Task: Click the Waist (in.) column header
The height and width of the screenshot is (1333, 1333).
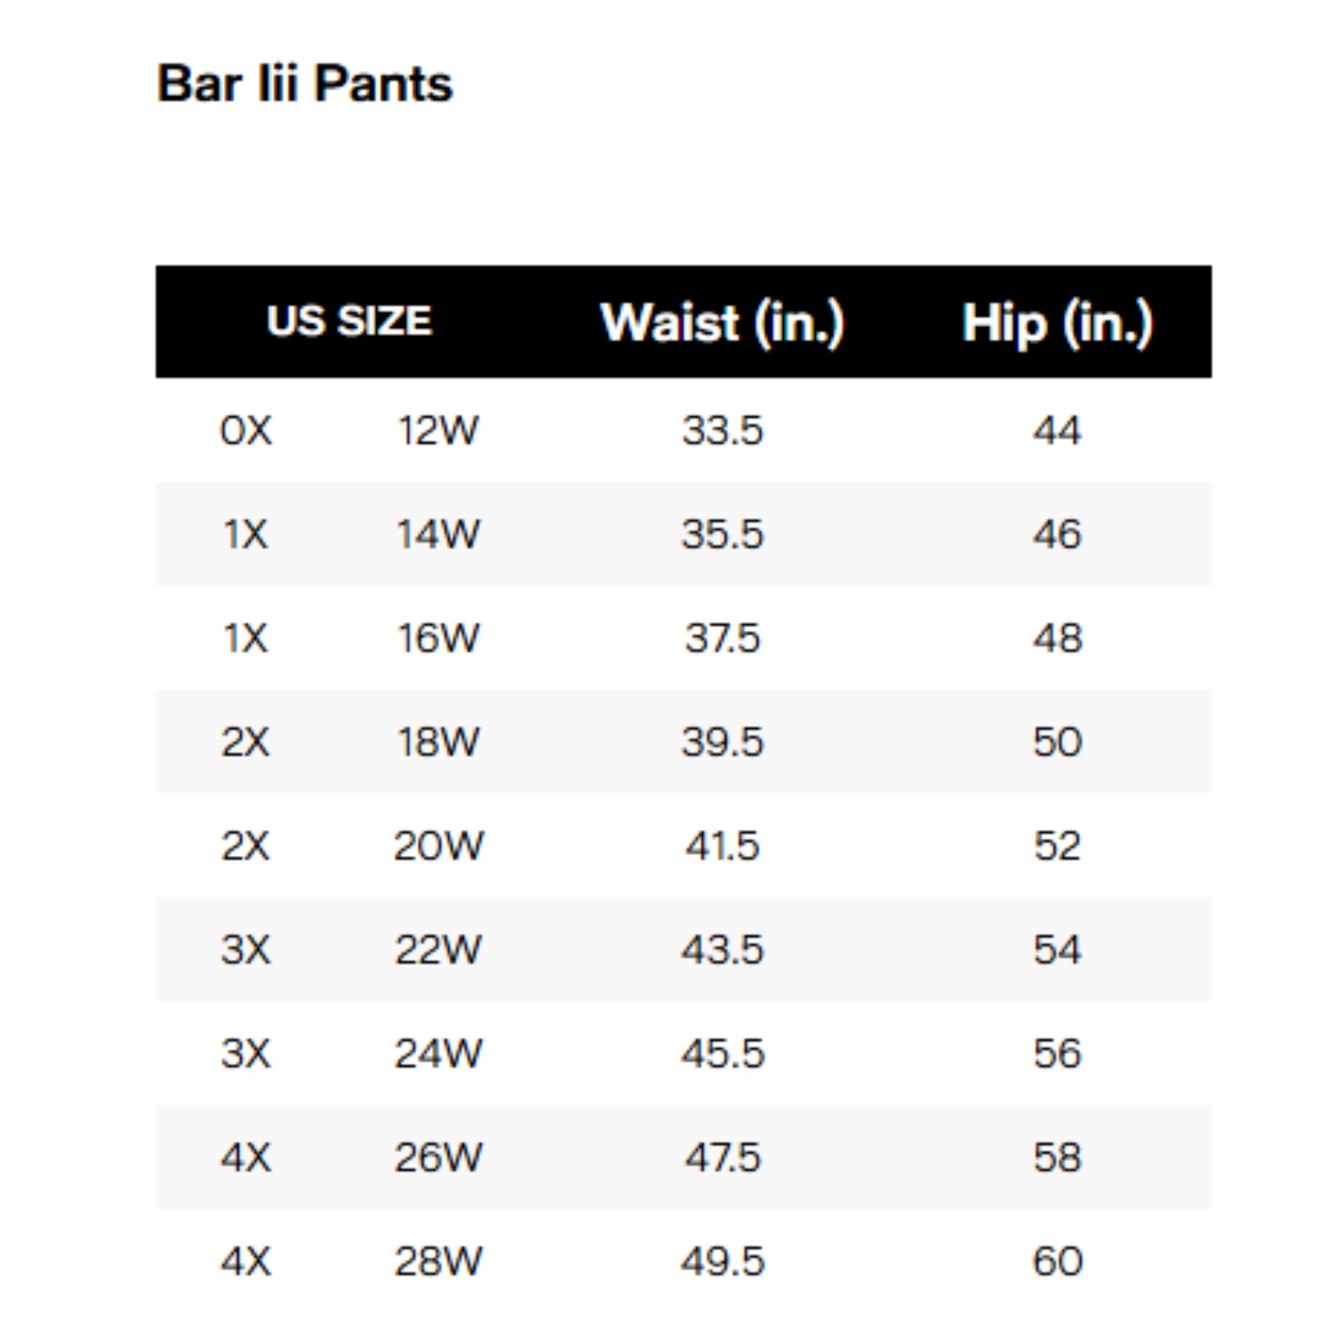Action: pyautogui.click(x=722, y=322)
